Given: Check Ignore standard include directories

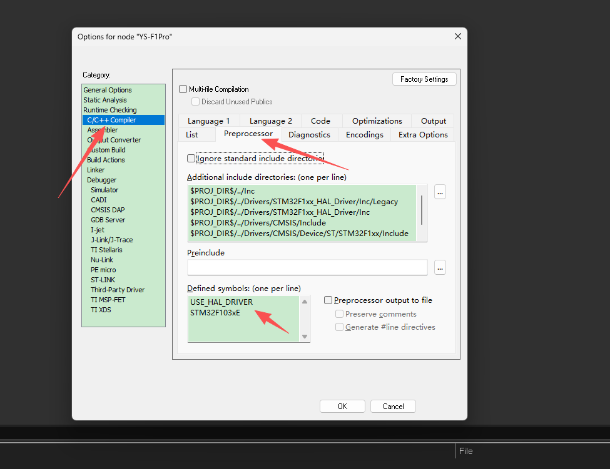Looking at the screenshot, I should point(191,159).
